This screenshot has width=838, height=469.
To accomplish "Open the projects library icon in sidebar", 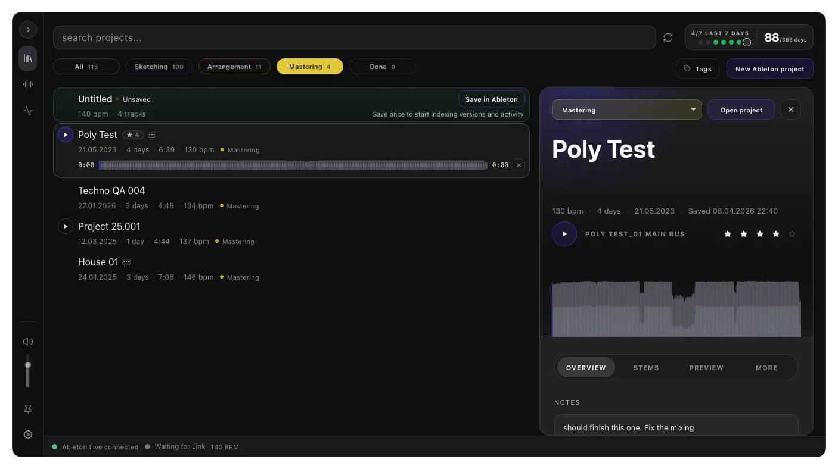I will [28, 58].
